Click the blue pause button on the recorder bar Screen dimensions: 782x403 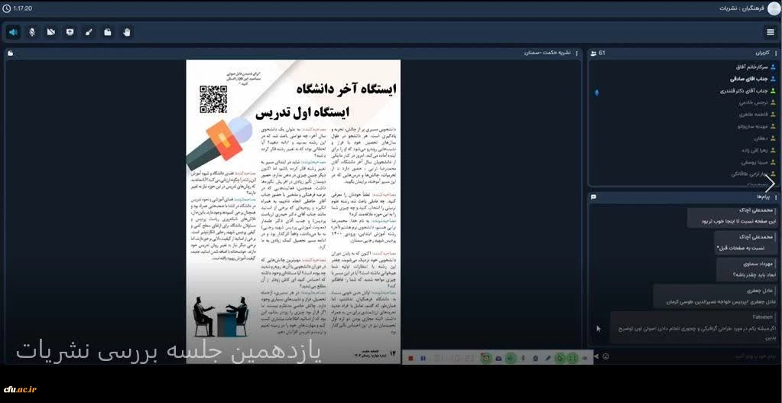(x=423, y=358)
